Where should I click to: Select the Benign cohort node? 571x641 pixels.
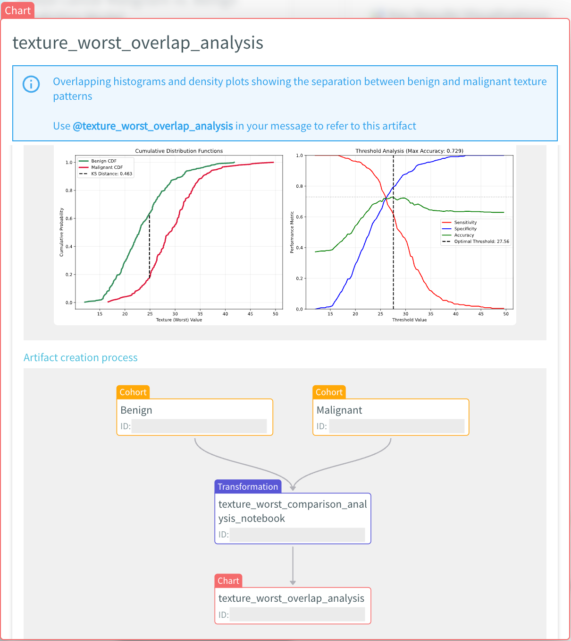[194, 410]
